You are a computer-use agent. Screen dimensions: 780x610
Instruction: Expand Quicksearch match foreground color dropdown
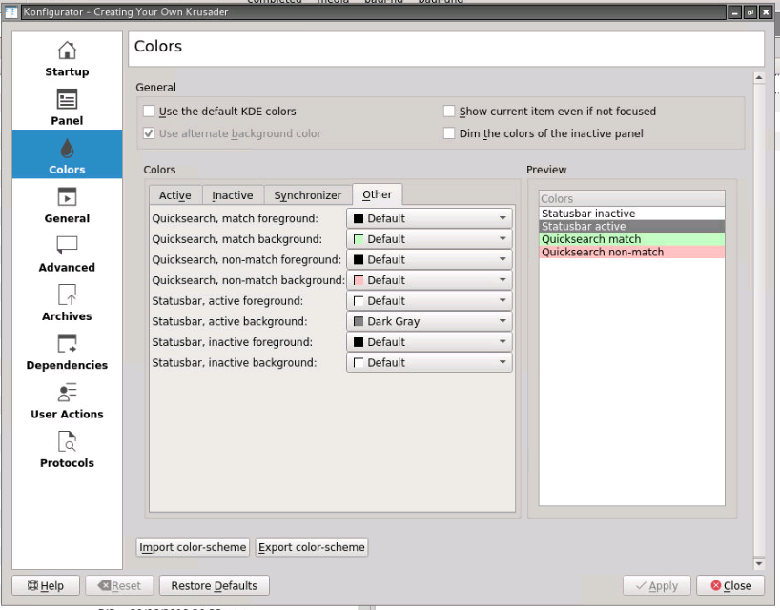(x=429, y=218)
